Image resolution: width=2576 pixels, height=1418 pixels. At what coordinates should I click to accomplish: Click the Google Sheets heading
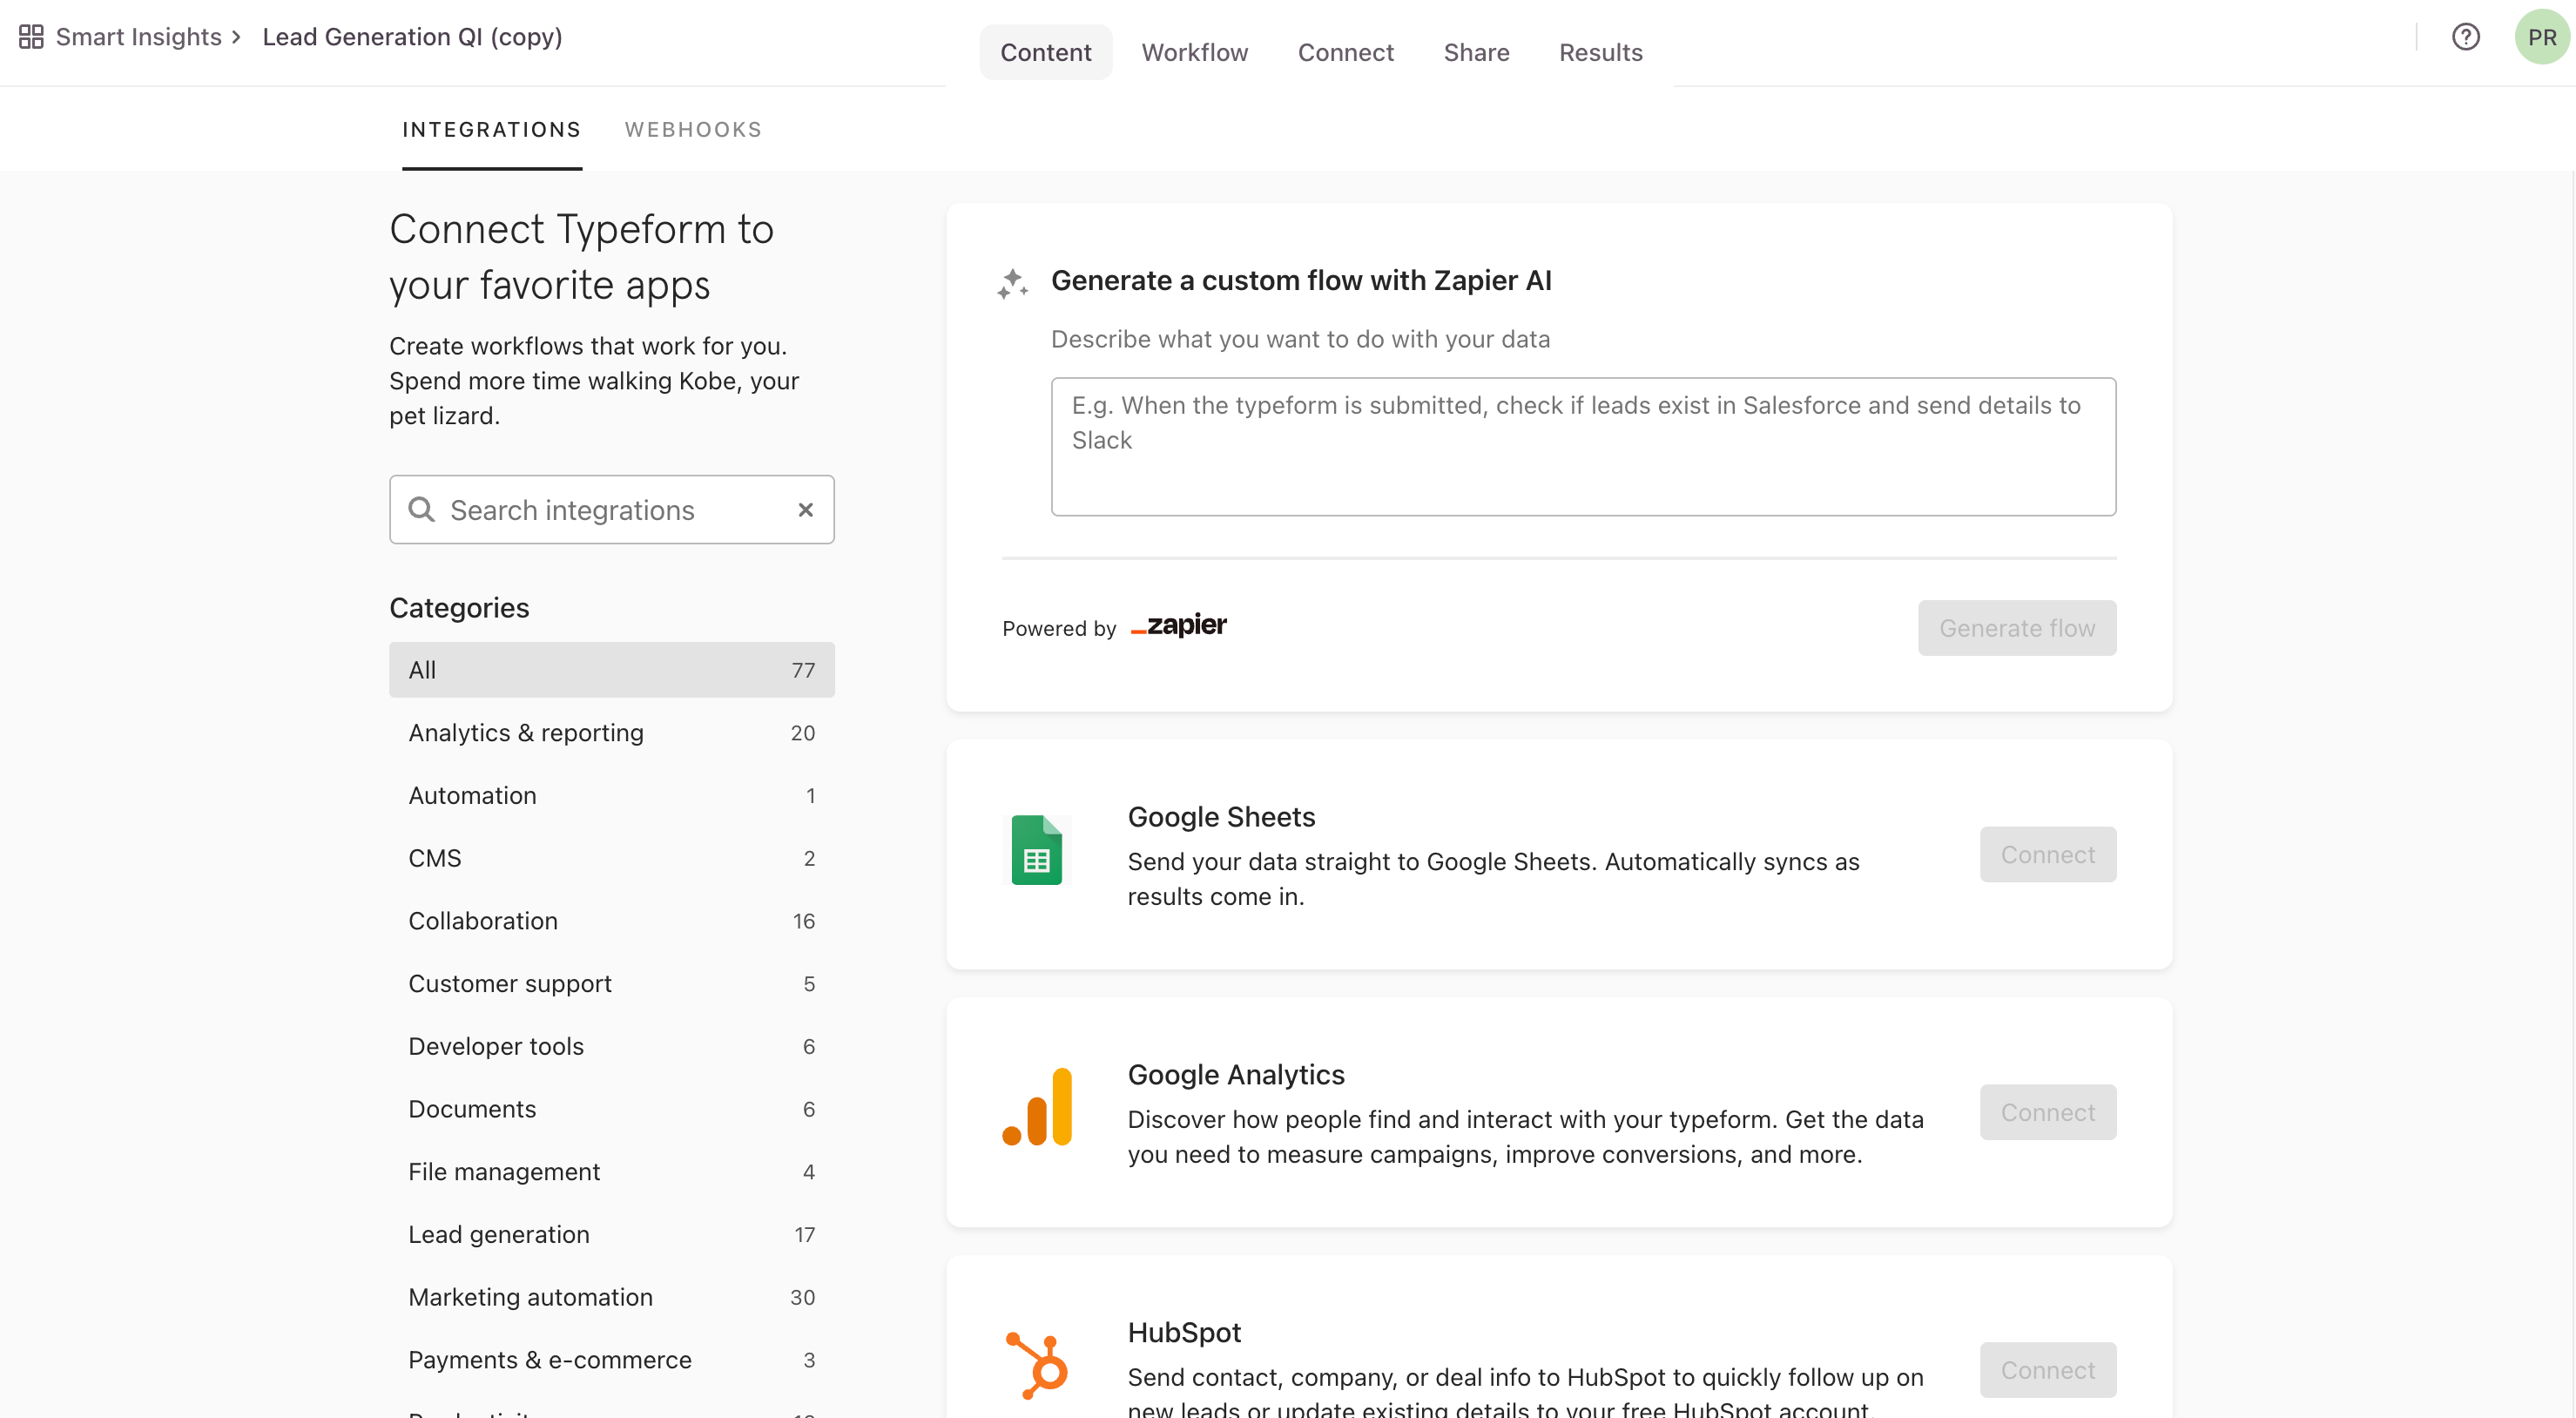tap(1221, 817)
